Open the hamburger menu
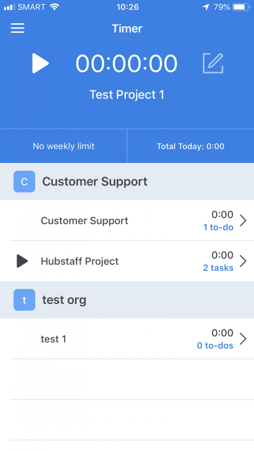The image size is (254, 451). [x=18, y=28]
